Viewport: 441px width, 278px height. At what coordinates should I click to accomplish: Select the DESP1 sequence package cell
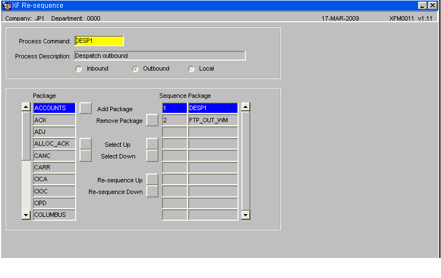(213, 108)
